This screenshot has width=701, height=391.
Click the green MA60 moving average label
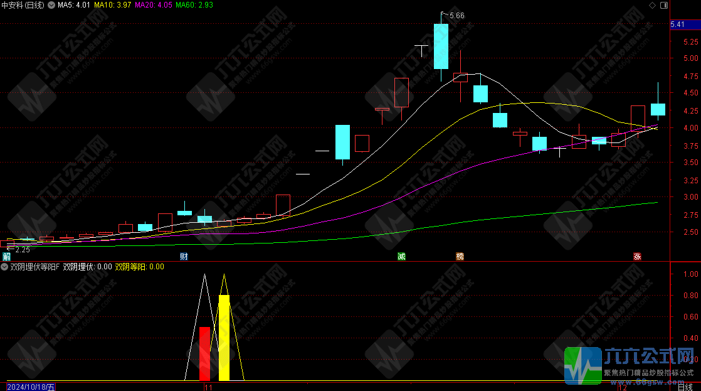pyautogui.click(x=194, y=5)
